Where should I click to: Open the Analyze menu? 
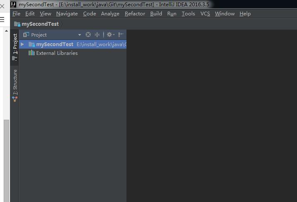coord(110,14)
